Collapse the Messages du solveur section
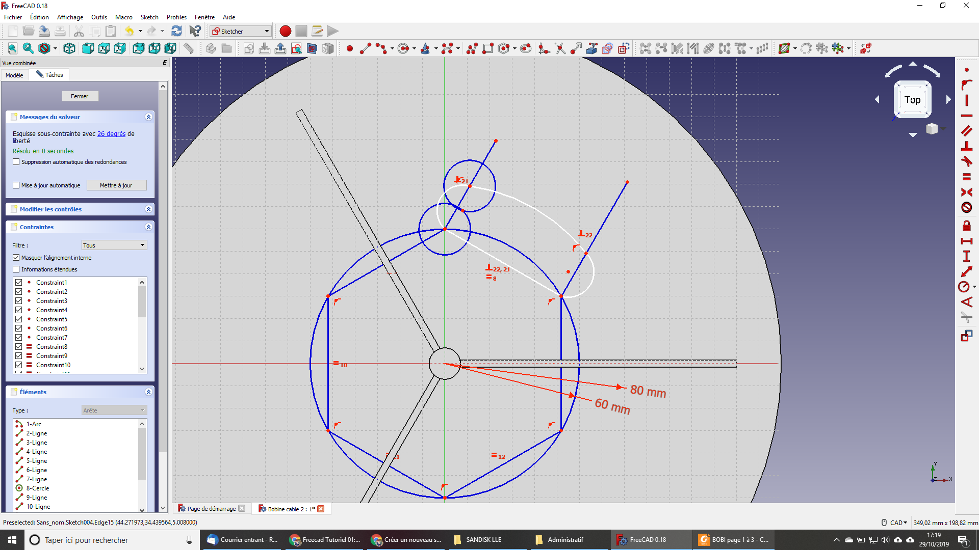 click(x=148, y=117)
